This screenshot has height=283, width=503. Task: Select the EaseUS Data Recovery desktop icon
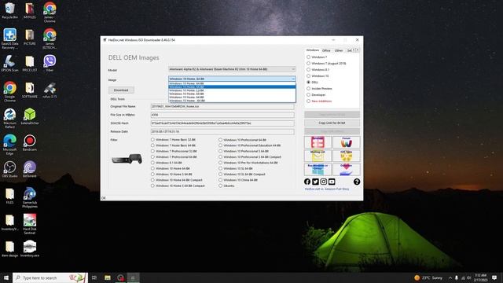point(9,39)
